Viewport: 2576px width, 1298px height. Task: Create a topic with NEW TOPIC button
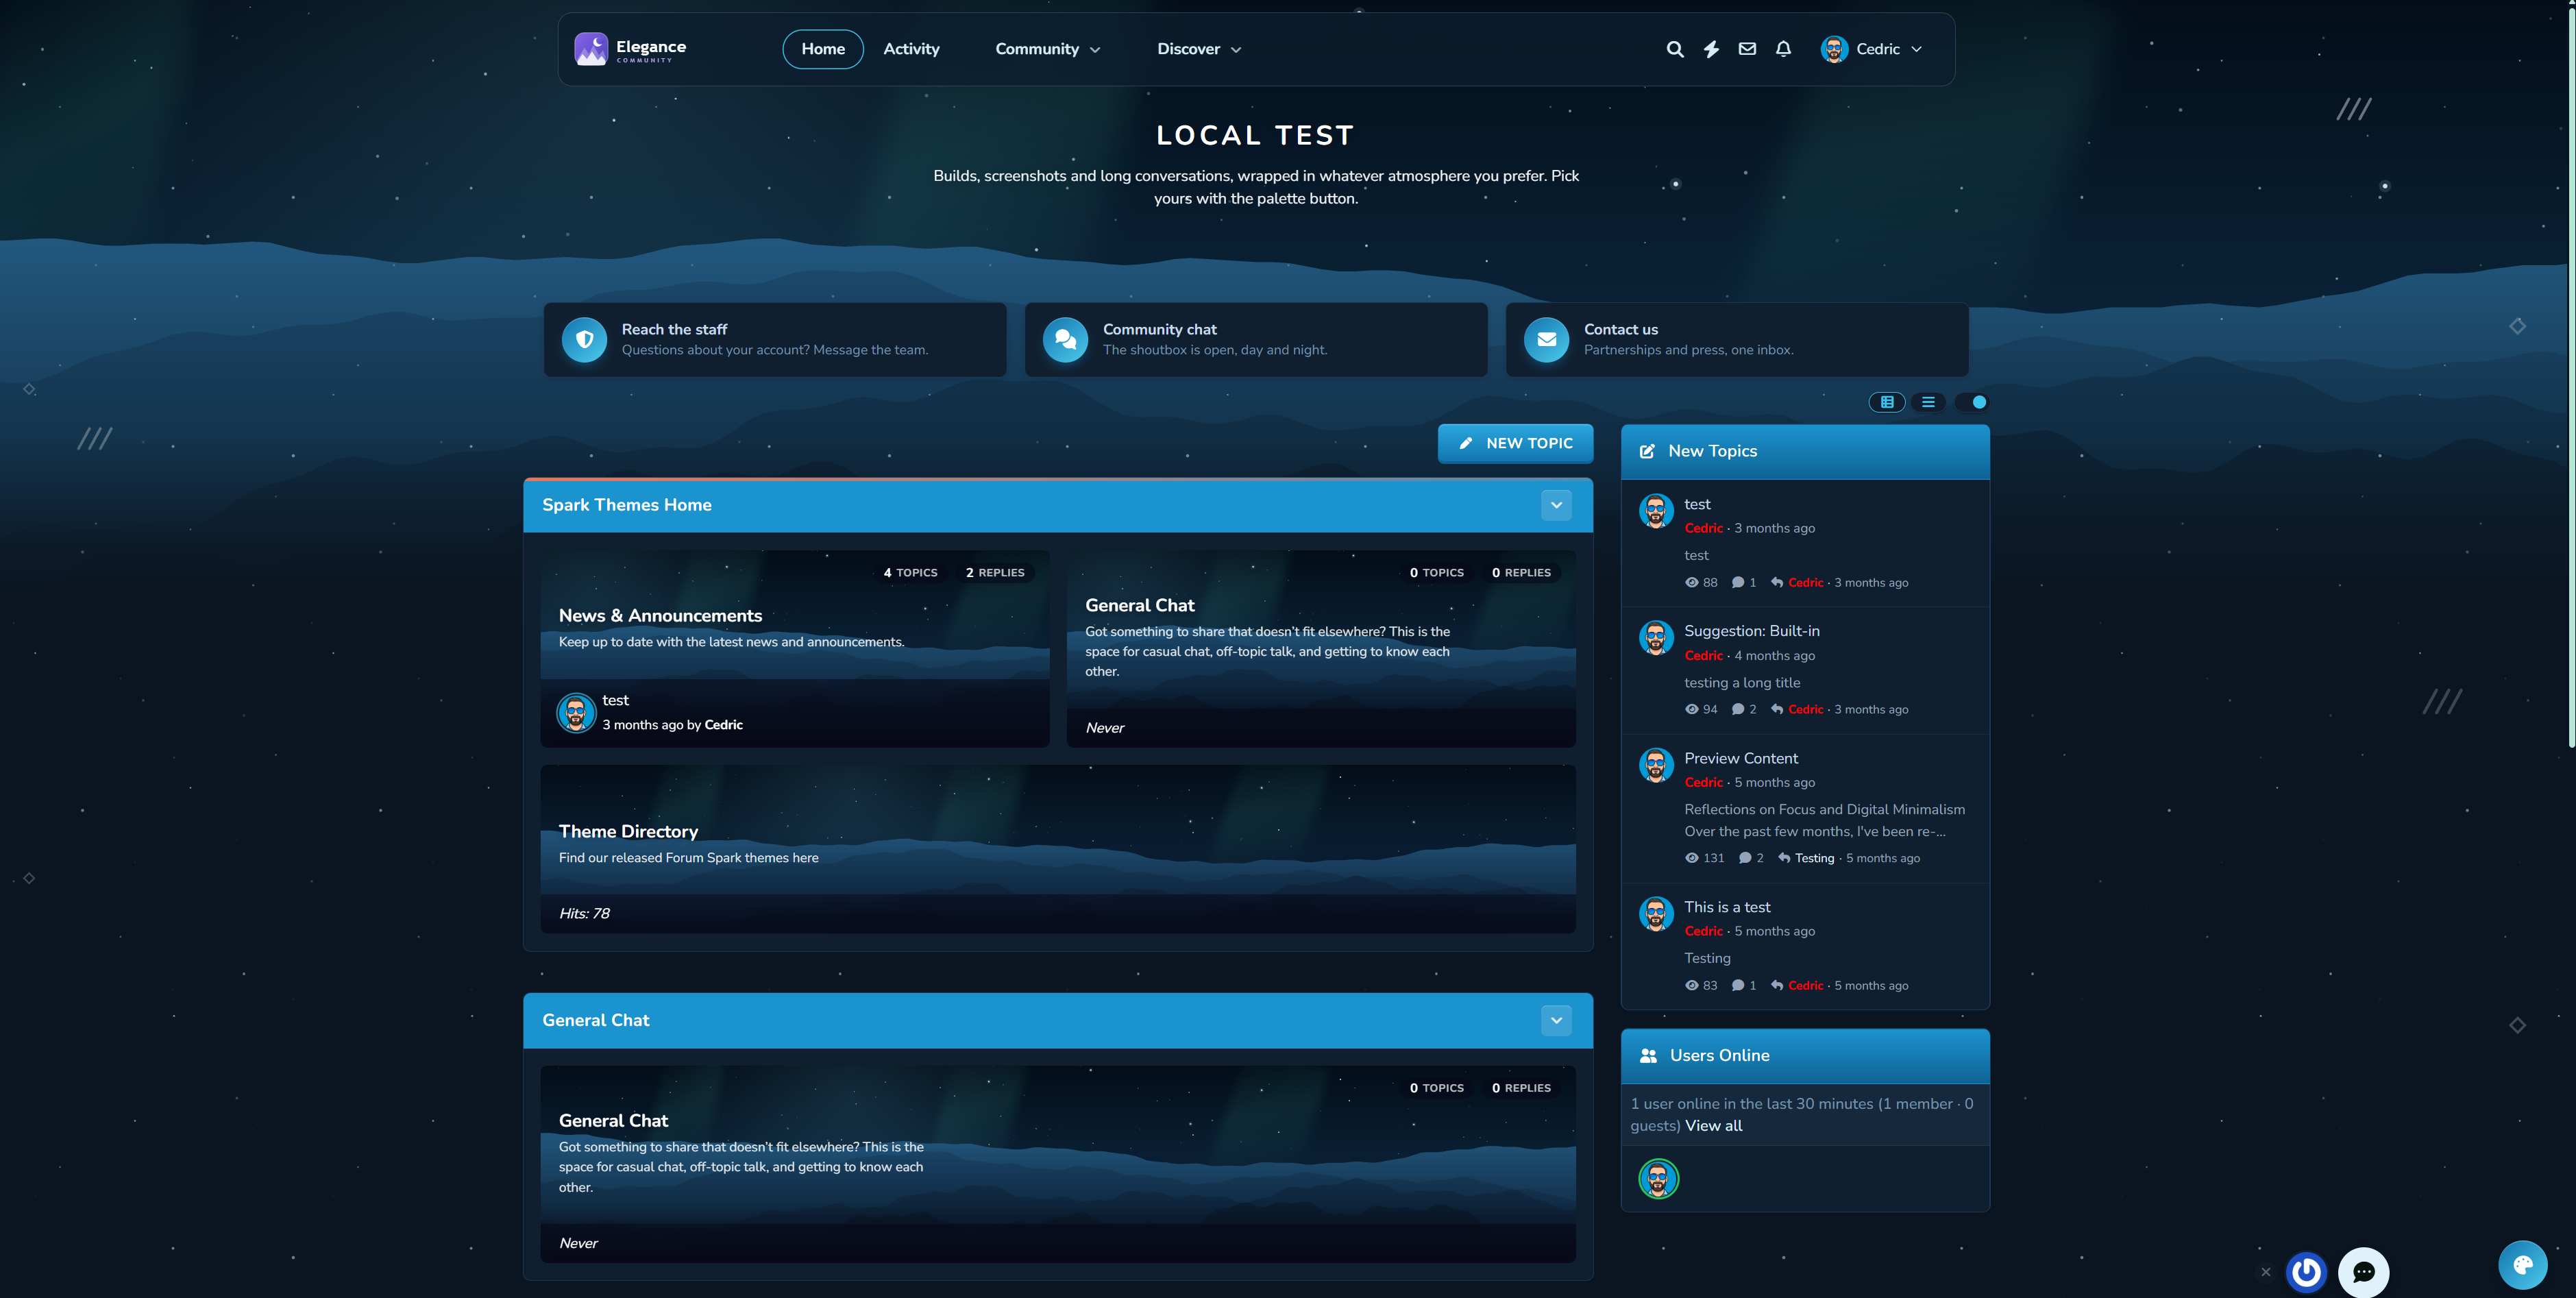pos(1515,443)
